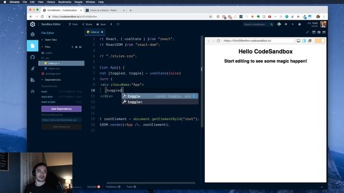Choose the 'toggle' autocomplete suggestion
This screenshot has width=344, height=193.
pyautogui.click(x=160, y=96)
